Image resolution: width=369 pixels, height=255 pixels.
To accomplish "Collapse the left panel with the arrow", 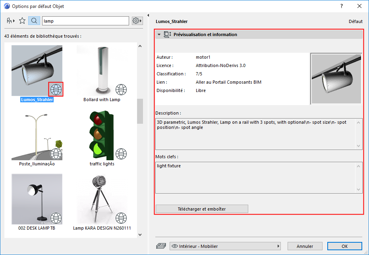I will point(148,15).
